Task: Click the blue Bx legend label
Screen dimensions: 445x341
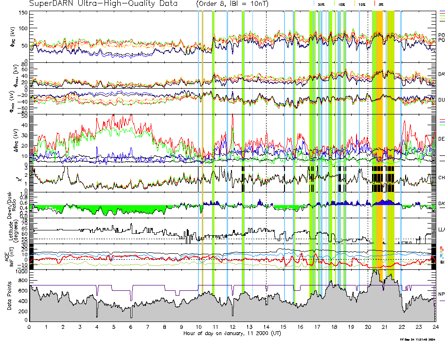Action: [441, 256]
